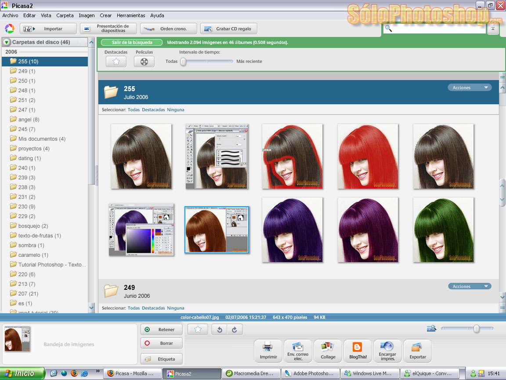Select folder caramelo (1)
This screenshot has height=380, width=506.
click(45, 255)
